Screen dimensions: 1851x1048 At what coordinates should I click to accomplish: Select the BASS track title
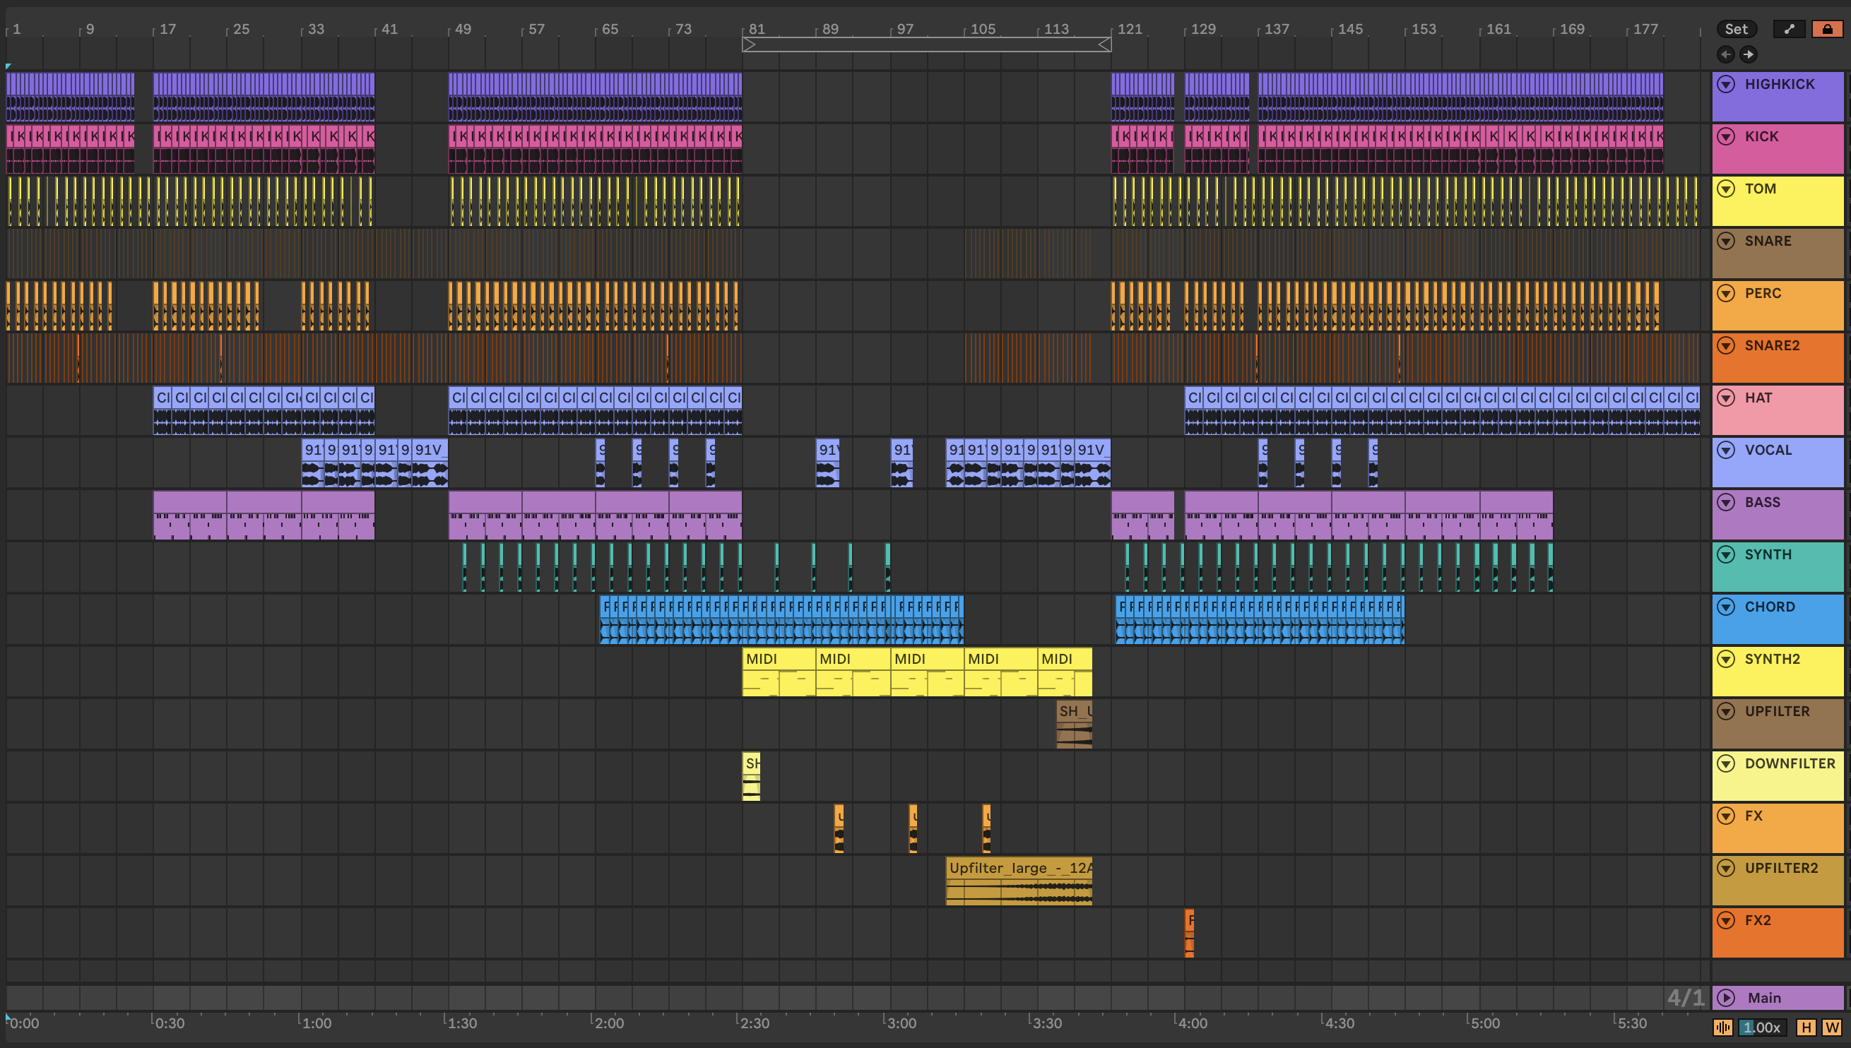point(1762,502)
